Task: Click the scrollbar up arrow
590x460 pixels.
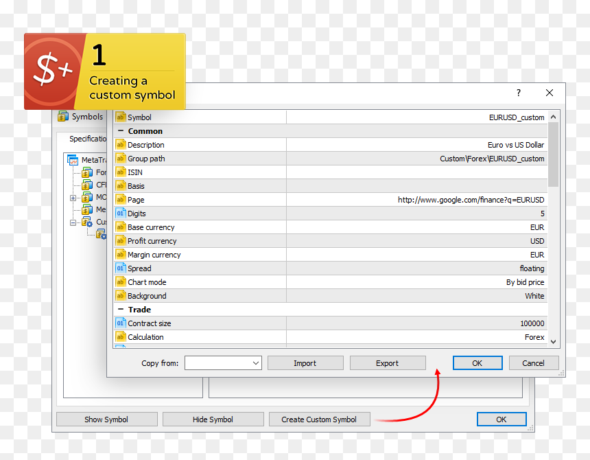Action: click(553, 117)
